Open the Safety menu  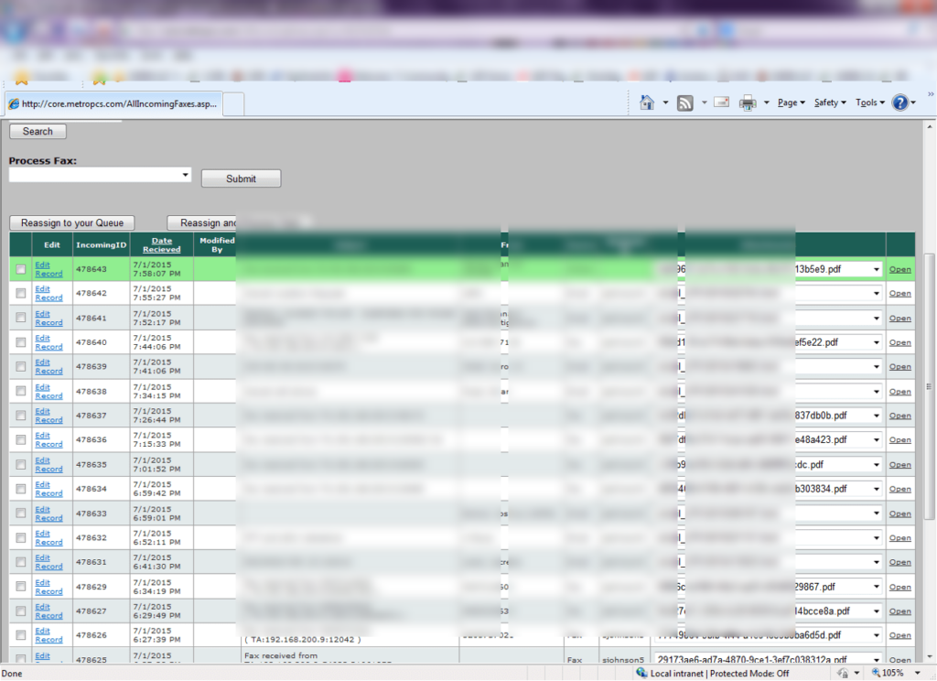[x=830, y=103]
